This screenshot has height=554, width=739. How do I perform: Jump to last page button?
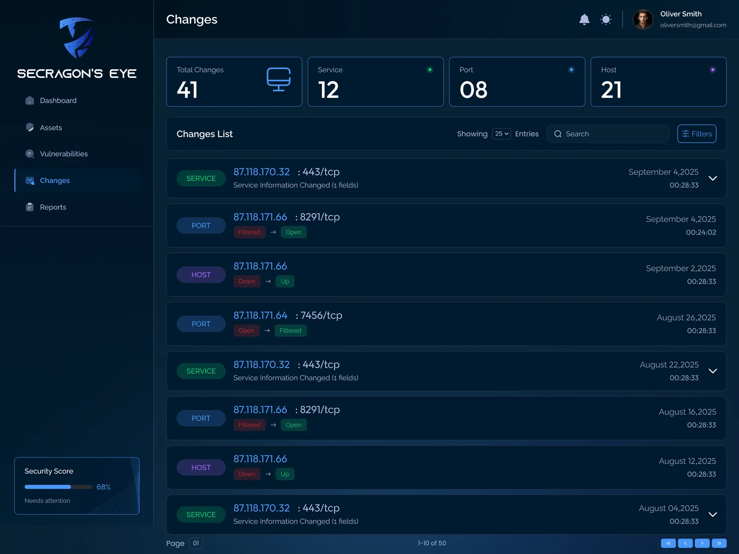pos(719,543)
